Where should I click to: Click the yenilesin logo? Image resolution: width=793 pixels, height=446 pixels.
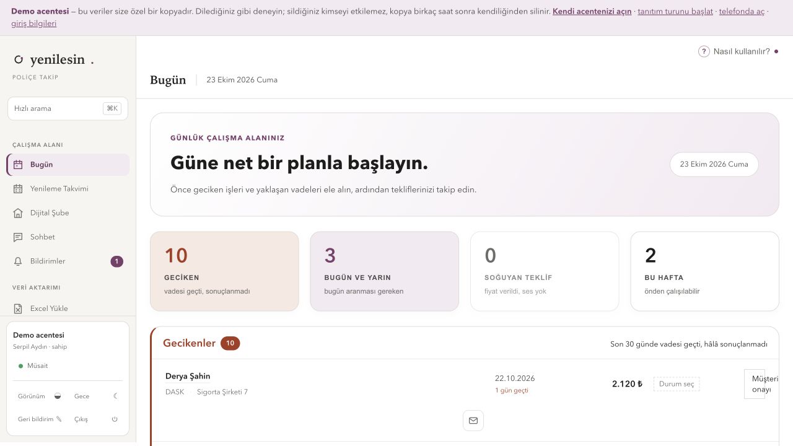[54, 59]
